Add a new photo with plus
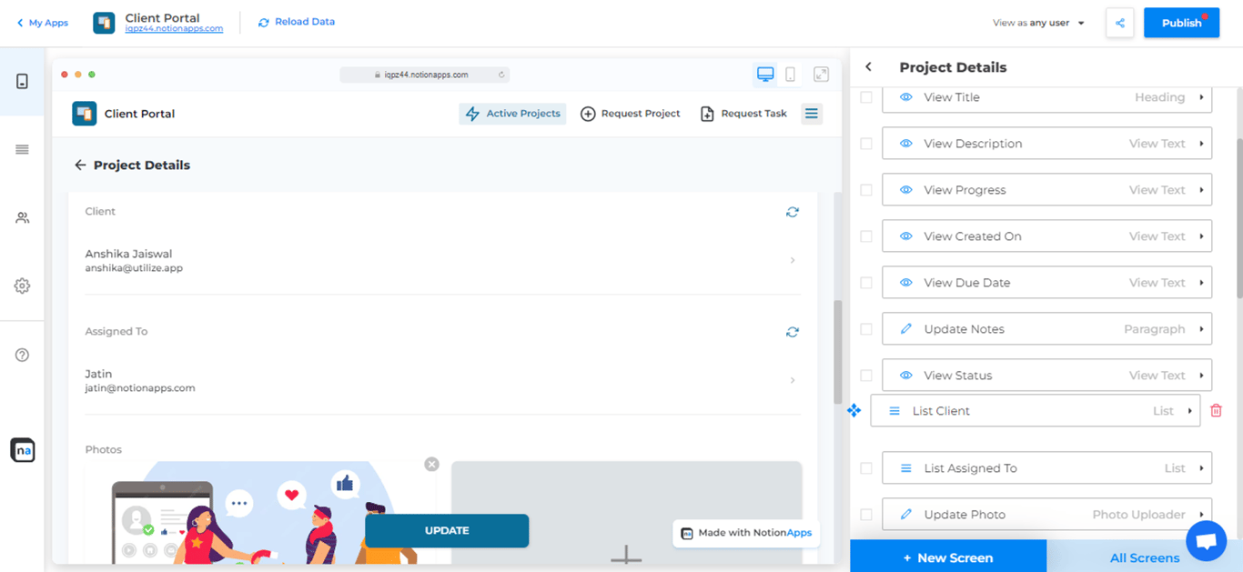The image size is (1243, 572). 626,556
